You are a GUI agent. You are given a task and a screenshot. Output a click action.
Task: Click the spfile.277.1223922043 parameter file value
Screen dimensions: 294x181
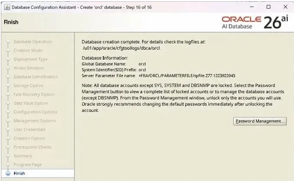(187, 76)
